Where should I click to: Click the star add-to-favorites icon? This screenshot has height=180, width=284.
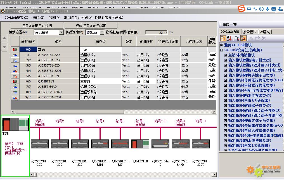251,38
